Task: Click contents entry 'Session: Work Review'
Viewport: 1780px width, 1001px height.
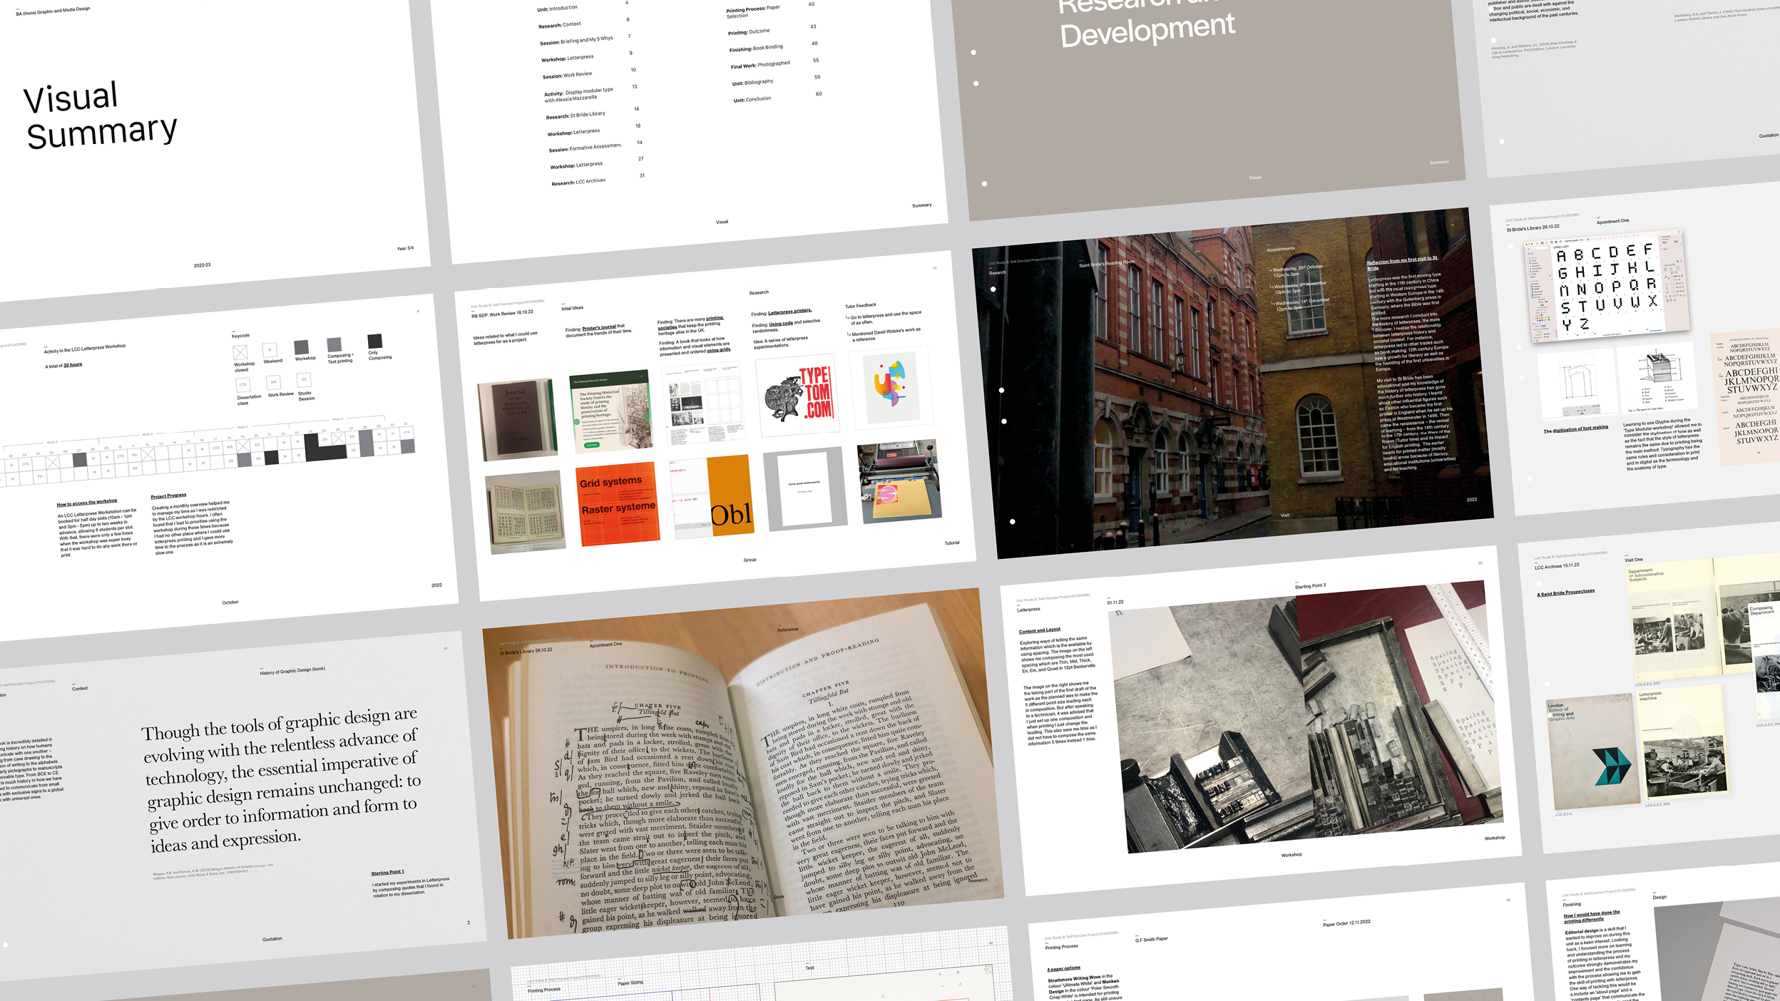Action: pos(567,75)
